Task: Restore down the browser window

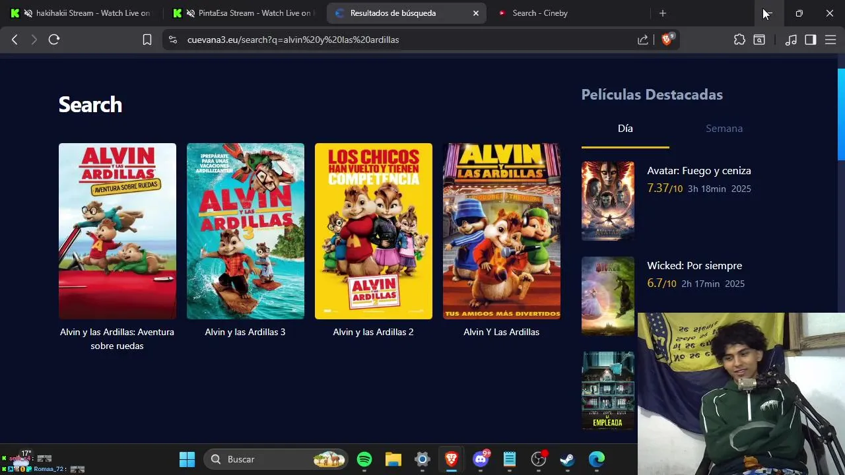Action: [x=799, y=13]
